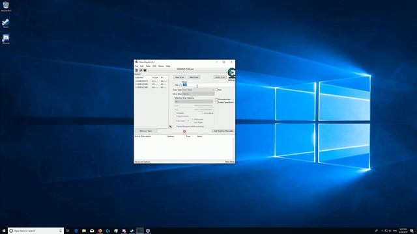Click the Value input field
Image resolution: width=417 pixels, height=234 pixels.
tap(208, 85)
